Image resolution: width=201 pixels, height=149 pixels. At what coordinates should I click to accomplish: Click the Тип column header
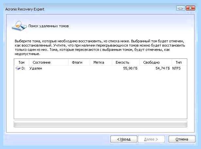(179, 62)
